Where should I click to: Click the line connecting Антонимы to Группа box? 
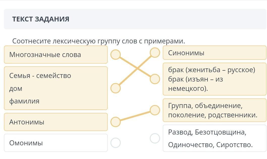[135, 116]
